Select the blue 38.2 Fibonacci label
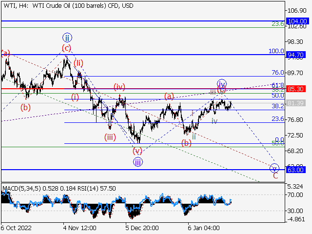Image resolution: width=312 pixels, height=234 pixels. (x=278, y=106)
